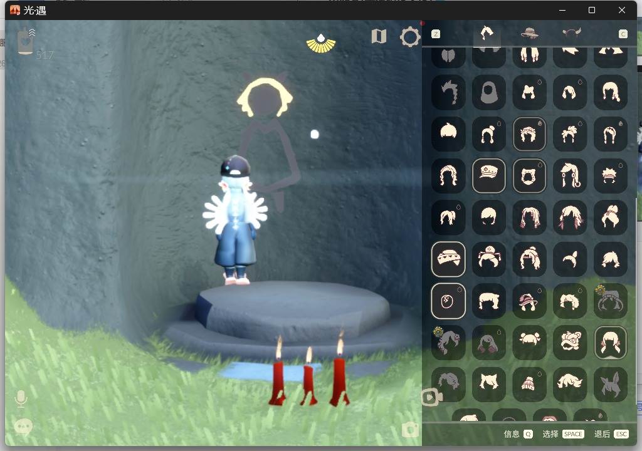Go to previous category via Z key
Image resolution: width=642 pixels, height=451 pixels.
point(436,34)
